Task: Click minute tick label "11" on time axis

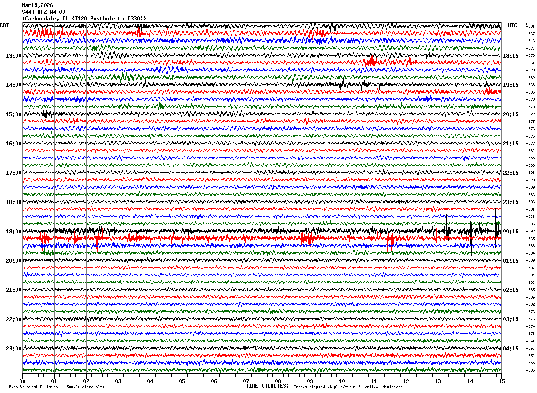Action: [x=374, y=381]
